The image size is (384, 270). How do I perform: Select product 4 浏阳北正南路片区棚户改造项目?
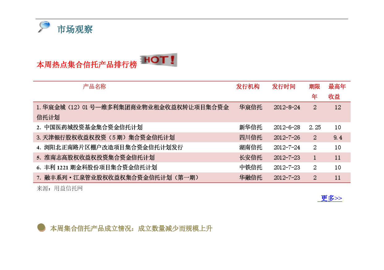coord(110,147)
